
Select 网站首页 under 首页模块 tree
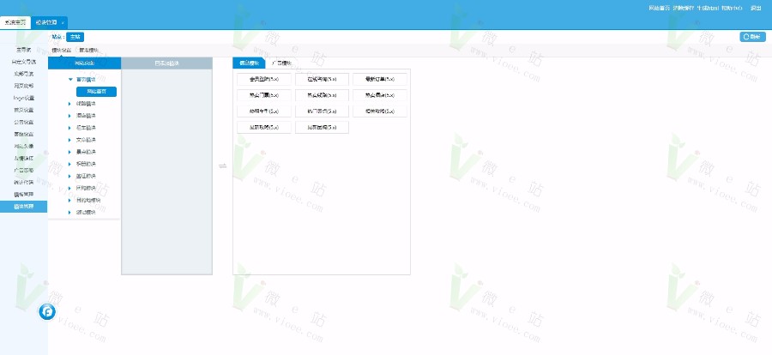[x=96, y=92]
